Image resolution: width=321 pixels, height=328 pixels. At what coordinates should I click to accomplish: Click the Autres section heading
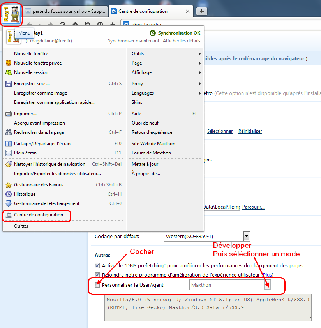coord(102,255)
